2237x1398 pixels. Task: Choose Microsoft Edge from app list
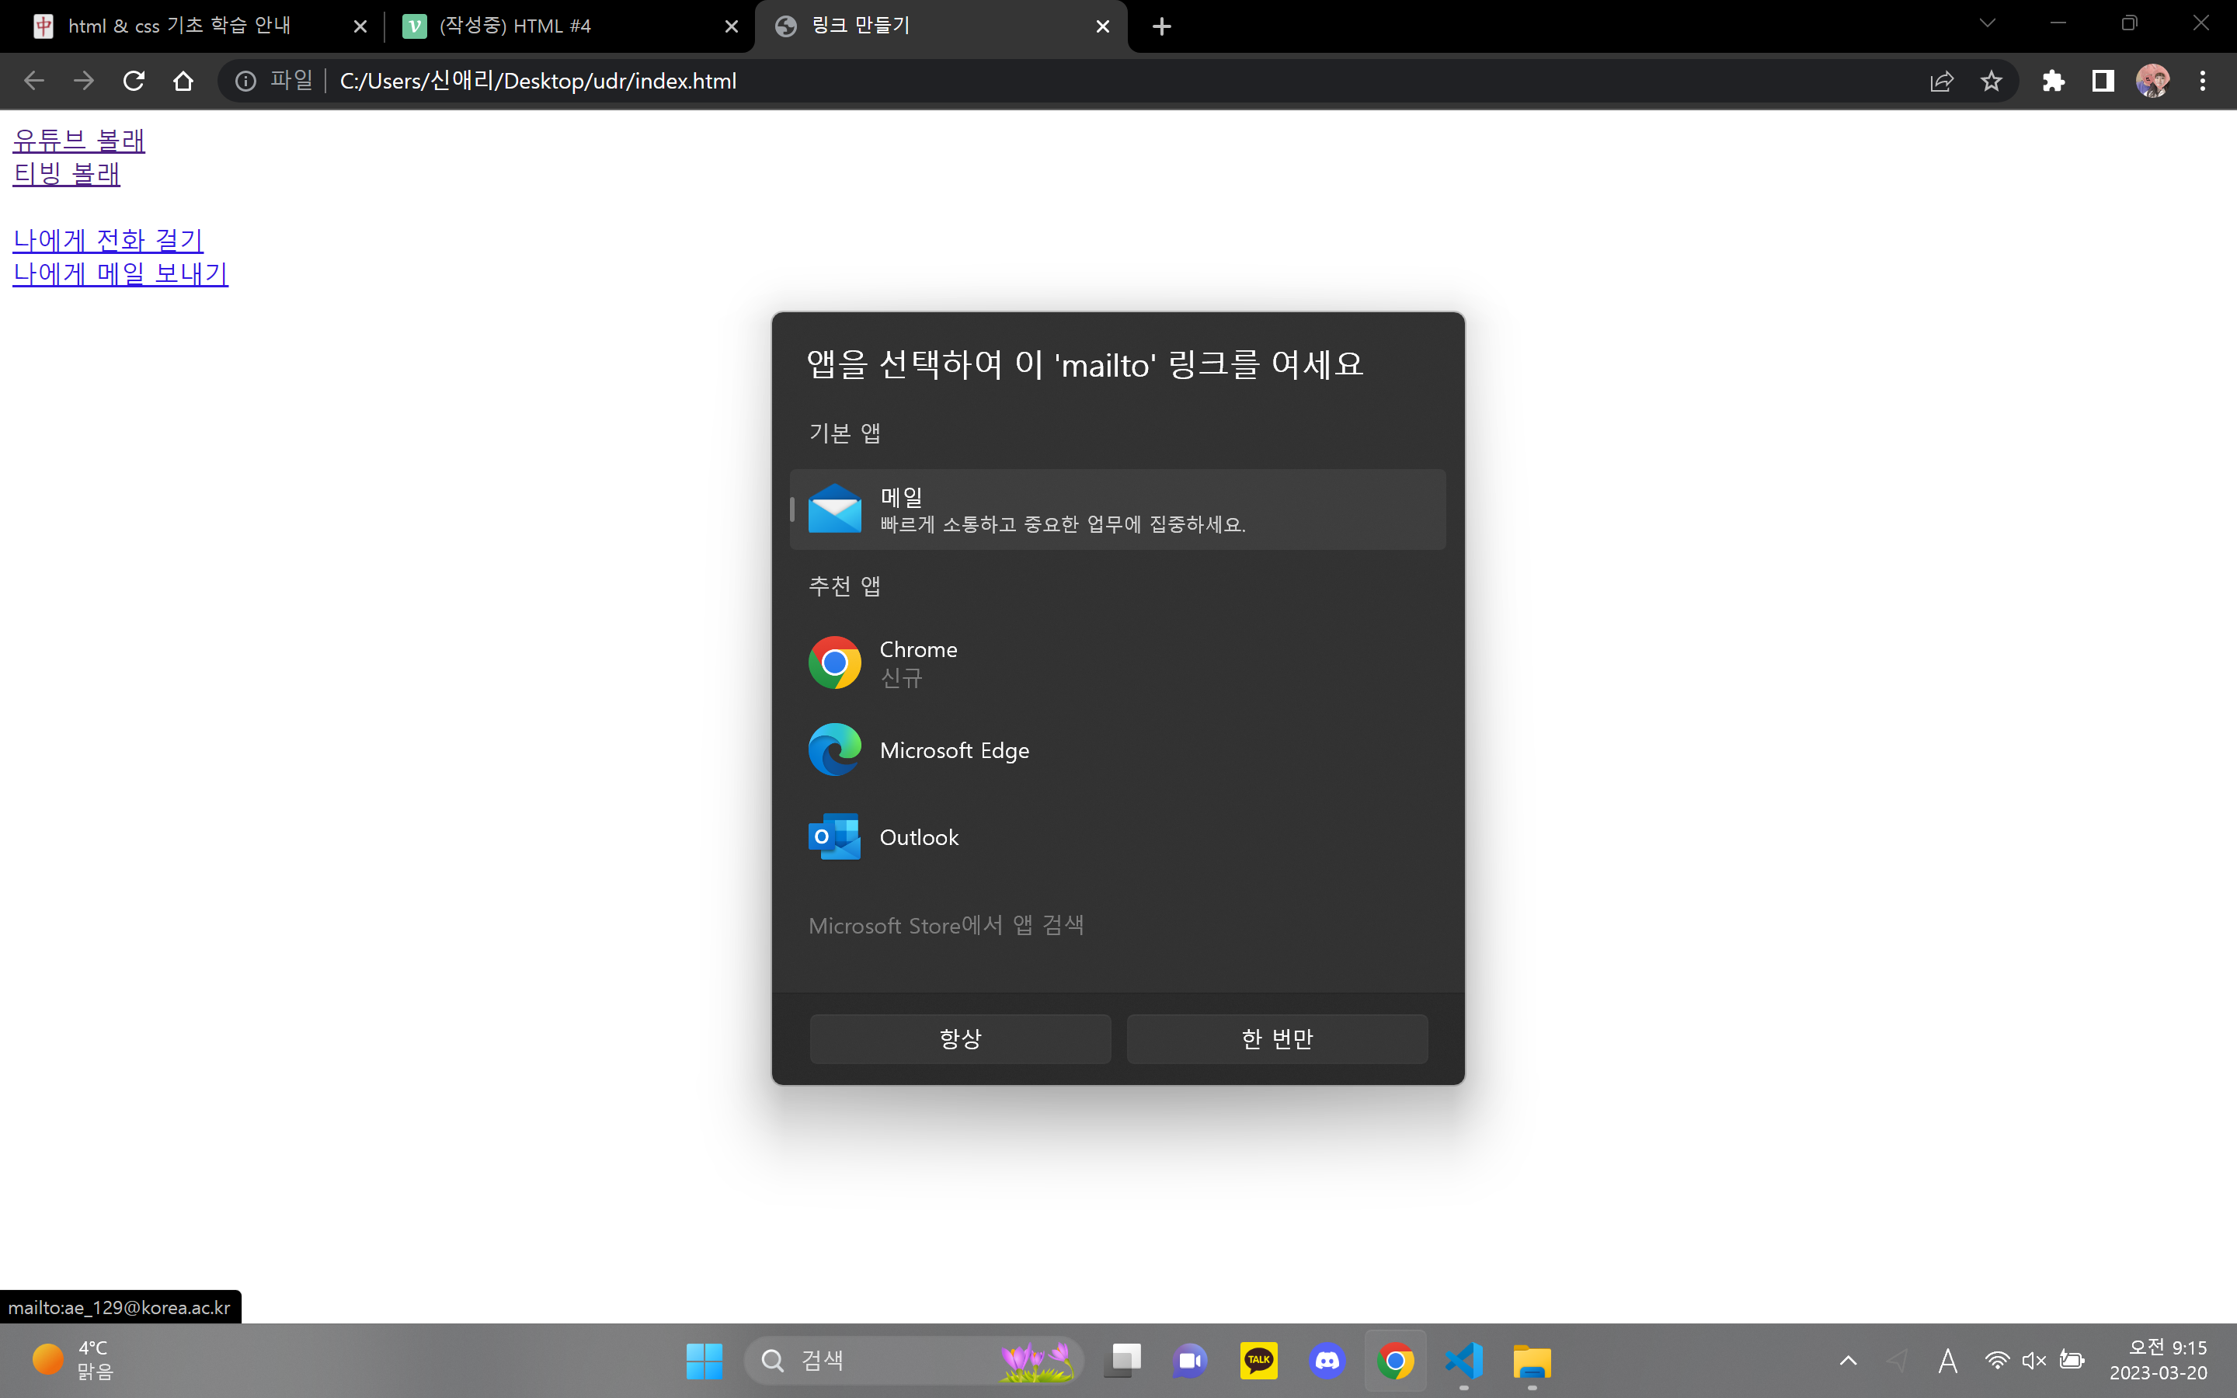[x=954, y=749]
